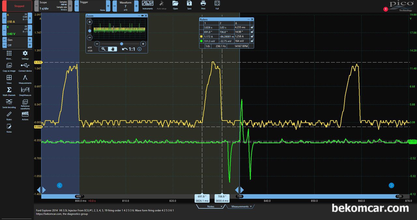
Task: Select the hand pan tool in Zoom panel
Action: [113, 49]
